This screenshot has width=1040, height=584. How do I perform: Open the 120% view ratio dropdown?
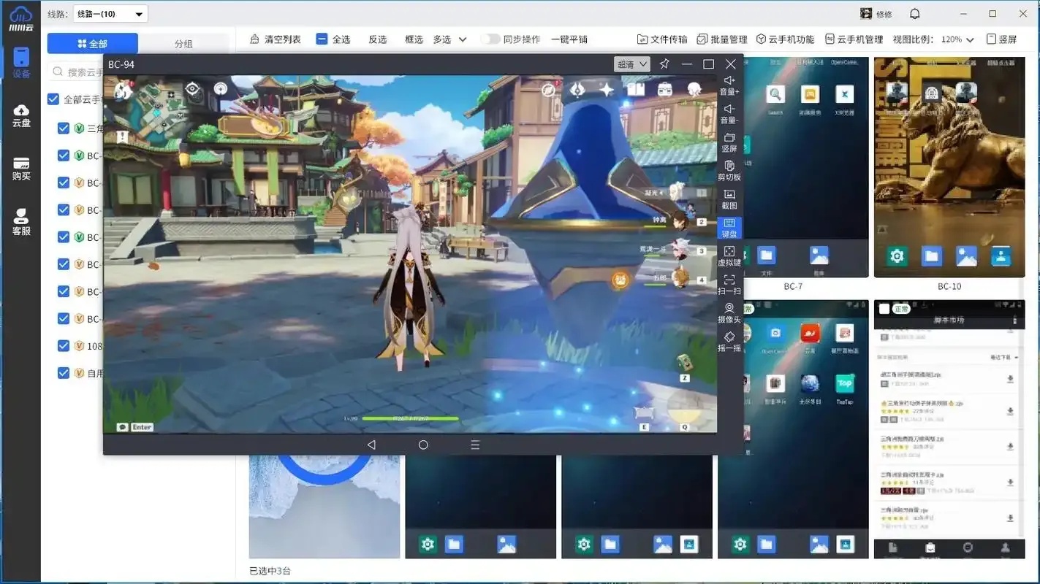pyautogui.click(x=958, y=39)
